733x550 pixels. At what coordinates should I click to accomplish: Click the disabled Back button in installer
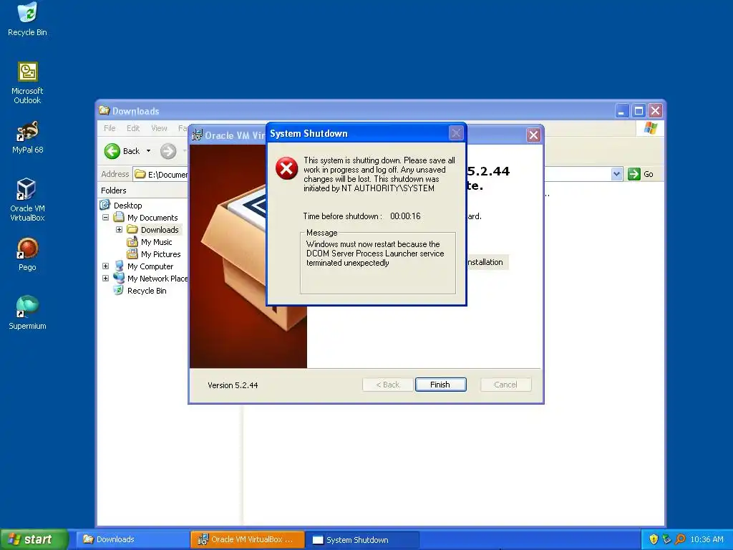[388, 385]
